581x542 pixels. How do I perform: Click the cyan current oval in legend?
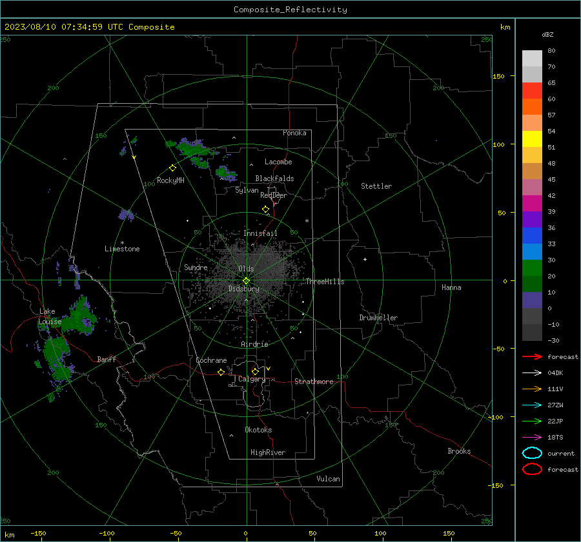click(532, 453)
